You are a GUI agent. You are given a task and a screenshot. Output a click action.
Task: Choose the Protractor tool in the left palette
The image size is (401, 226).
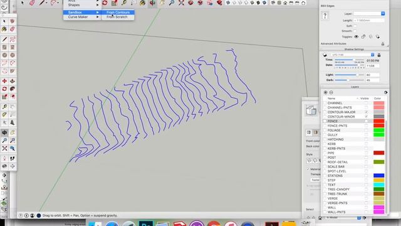click(4, 115)
